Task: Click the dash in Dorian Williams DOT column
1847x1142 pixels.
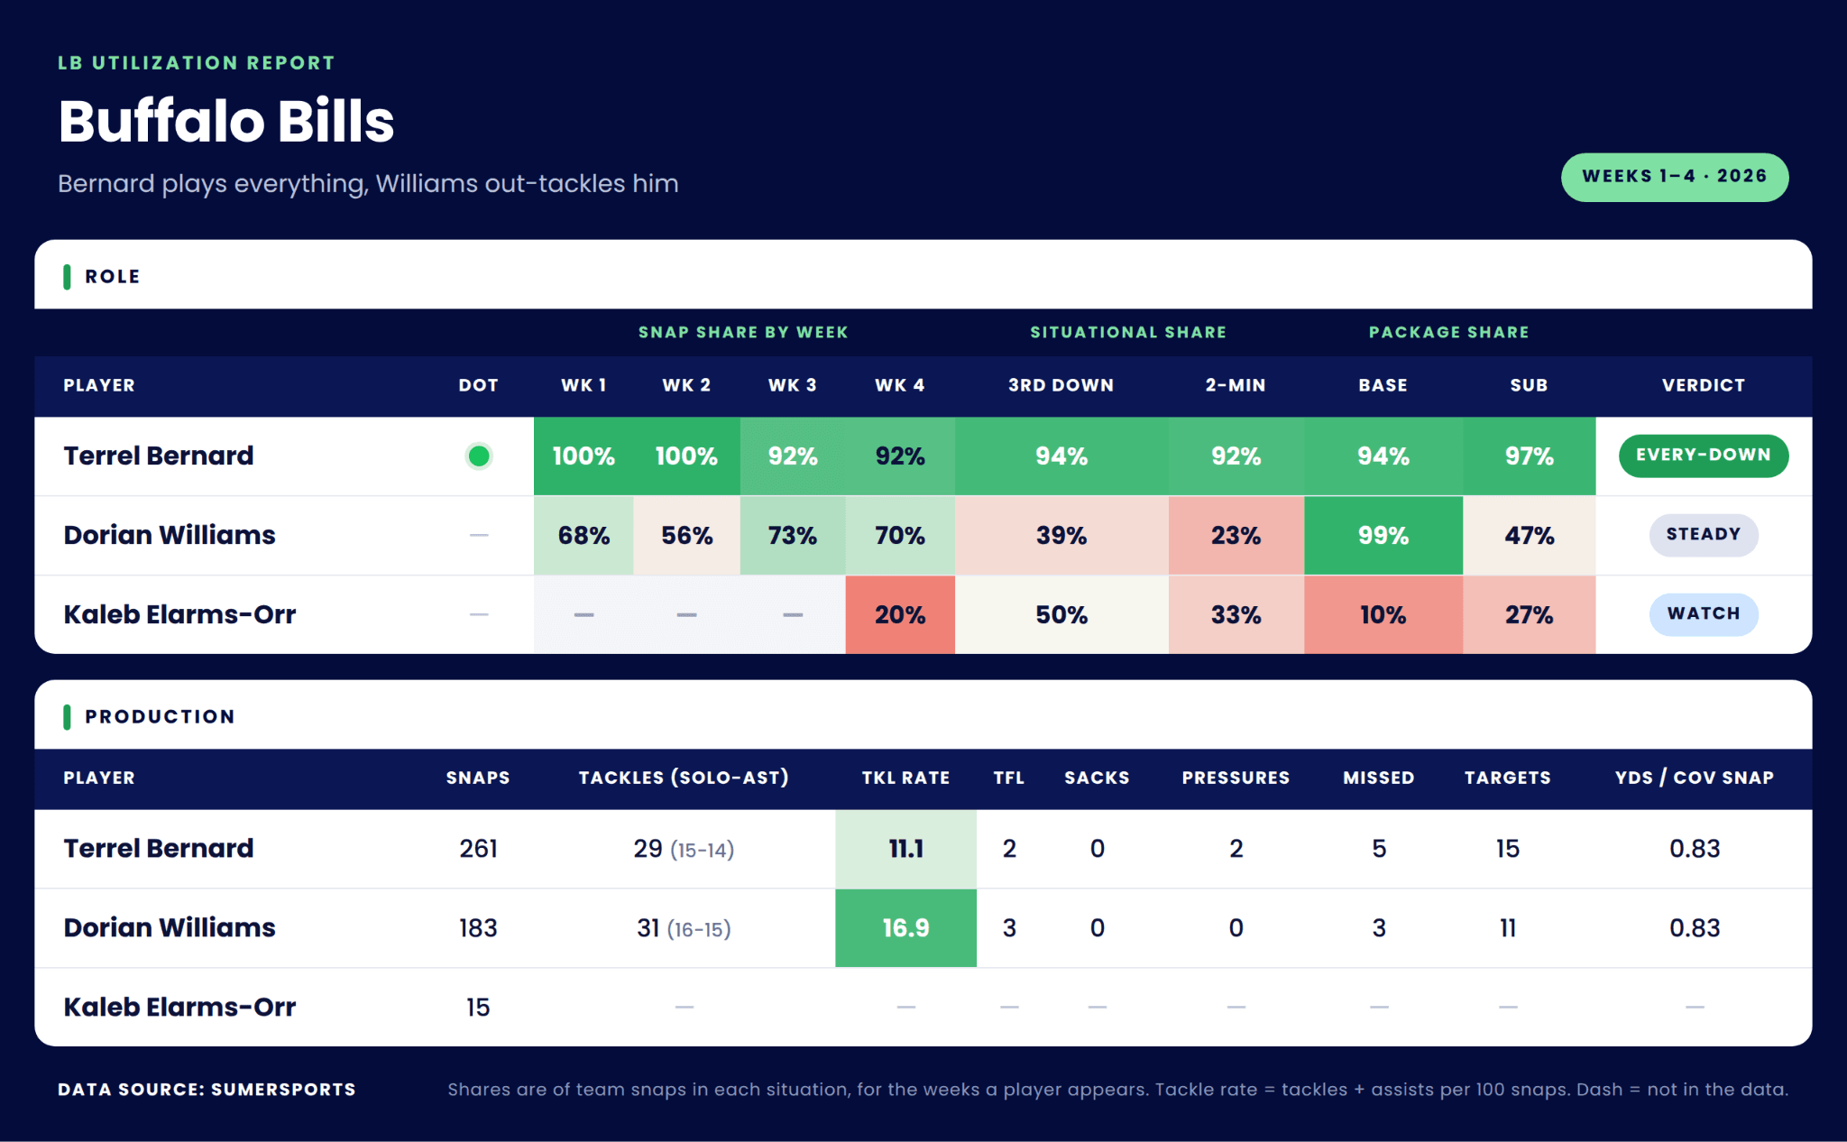Action: point(479,536)
